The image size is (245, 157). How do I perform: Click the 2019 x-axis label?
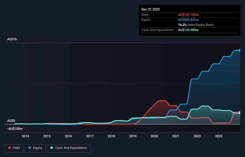(x=133, y=136)
